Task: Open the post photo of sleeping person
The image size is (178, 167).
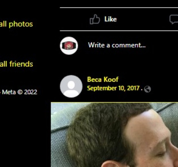Action: [x=115, y=135]
